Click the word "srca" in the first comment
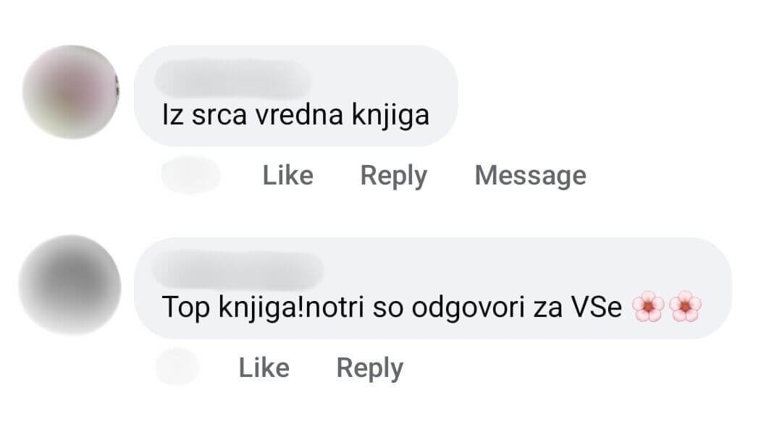Image resolution: width=782 pixels, height=424 pixels. point(219,116)
